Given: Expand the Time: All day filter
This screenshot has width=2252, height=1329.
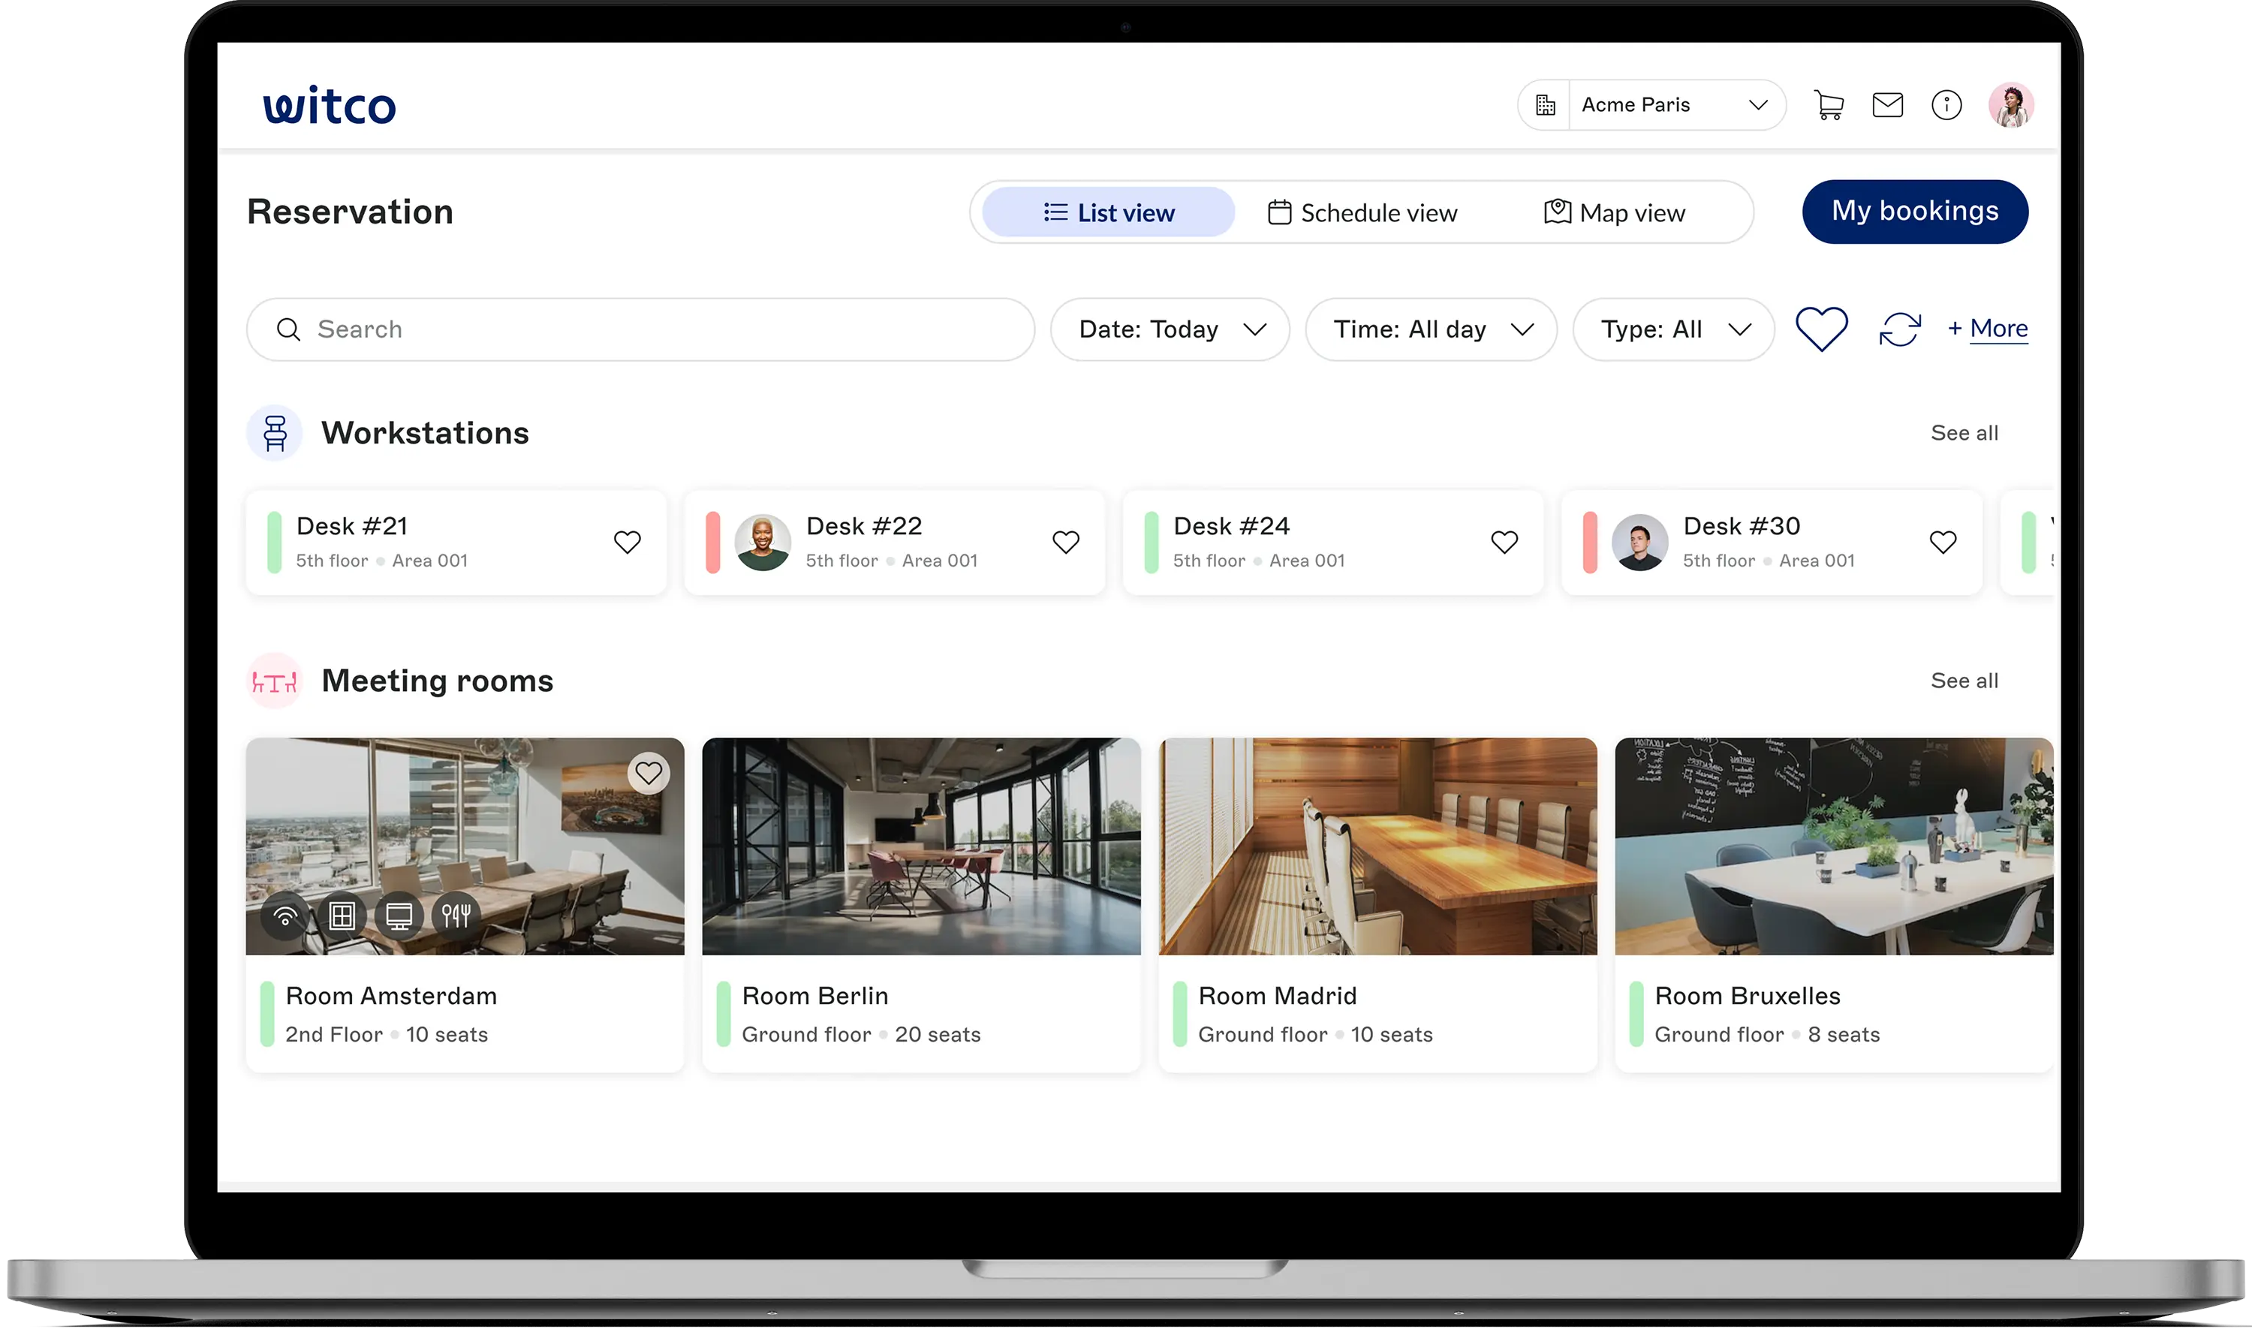Looking at the screenshot, I should tap(1431, 329).
